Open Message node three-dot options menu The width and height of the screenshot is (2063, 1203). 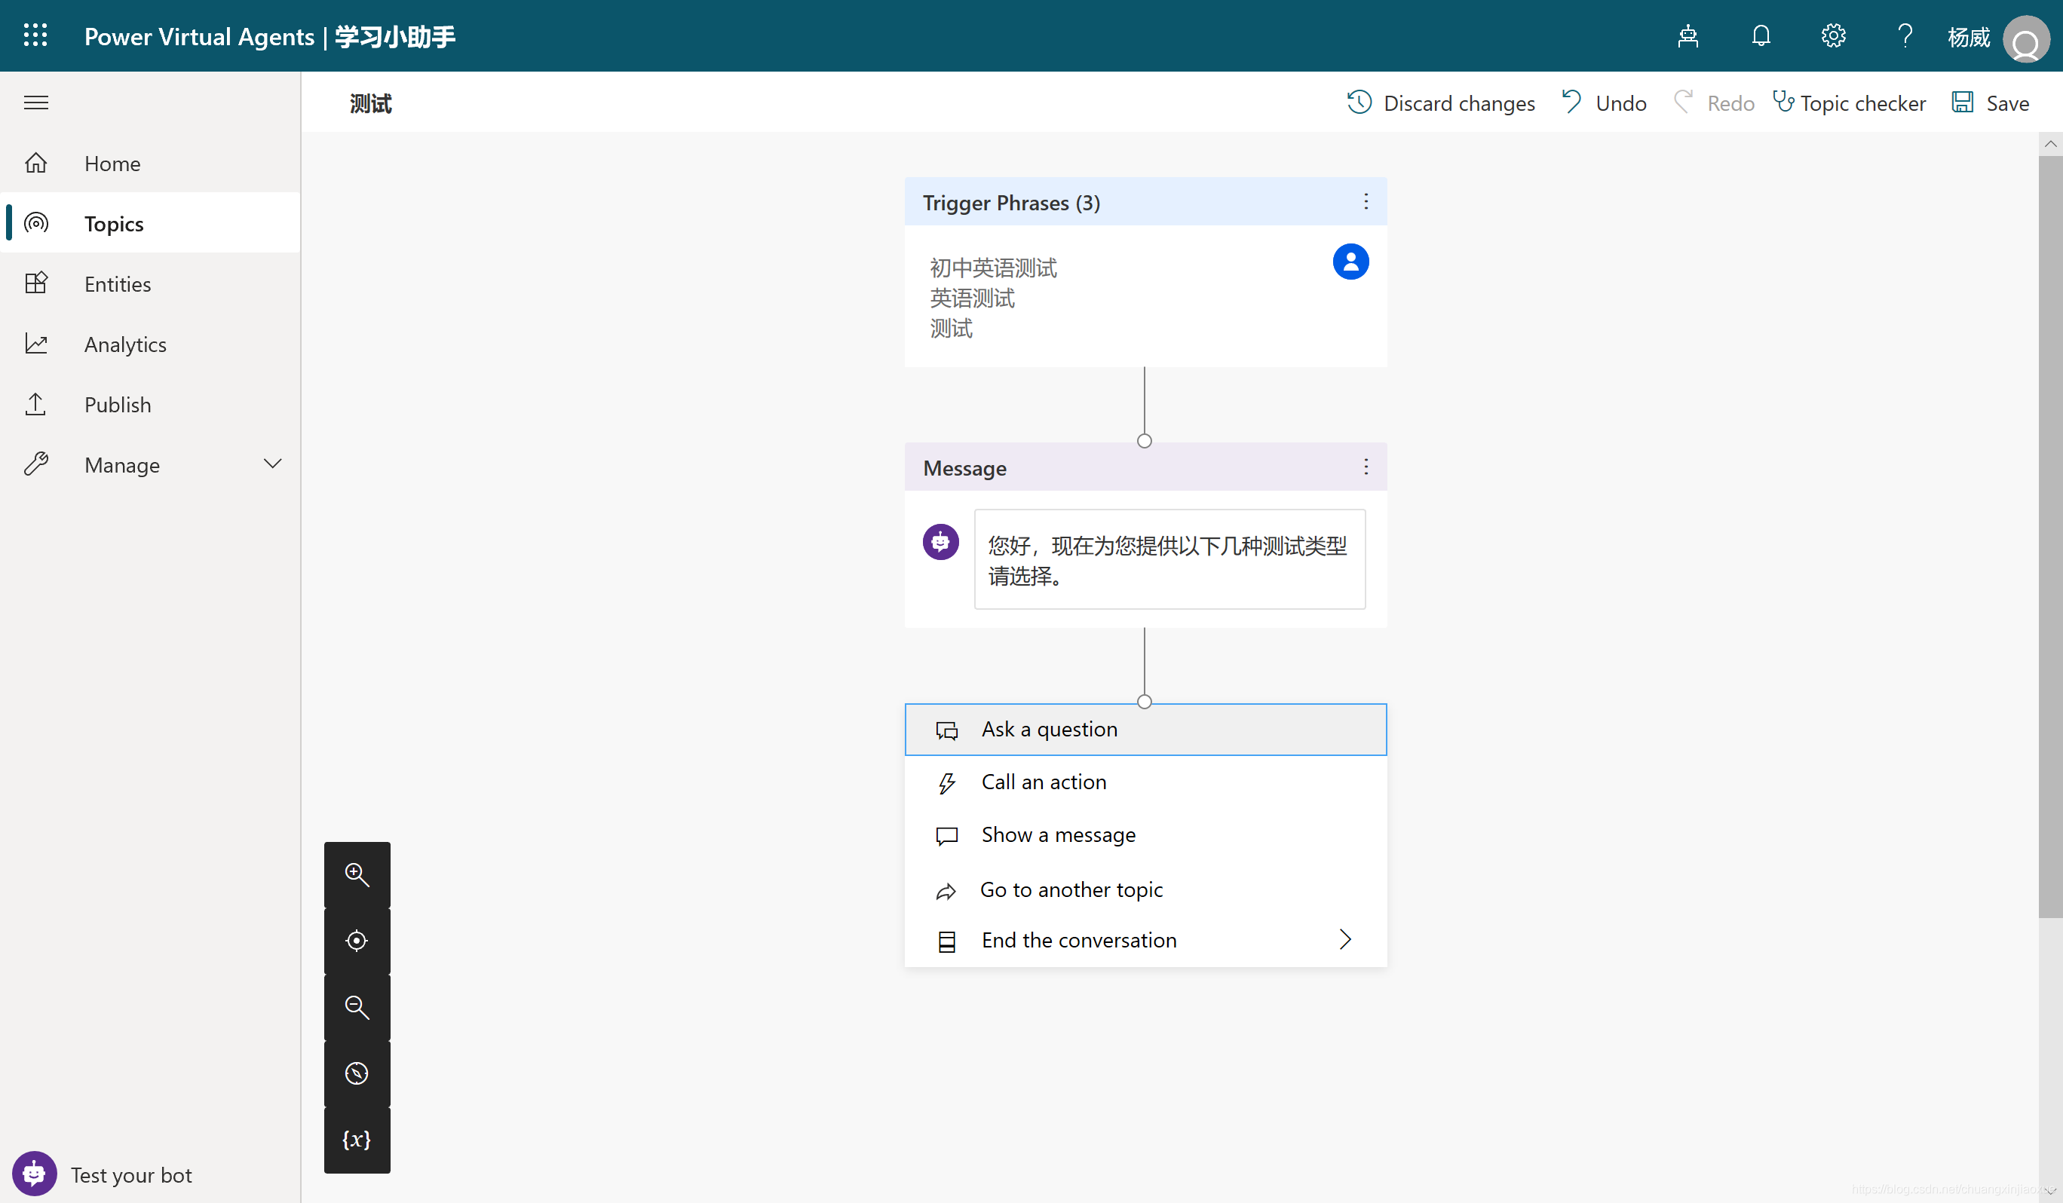[x=1366, y=467]
